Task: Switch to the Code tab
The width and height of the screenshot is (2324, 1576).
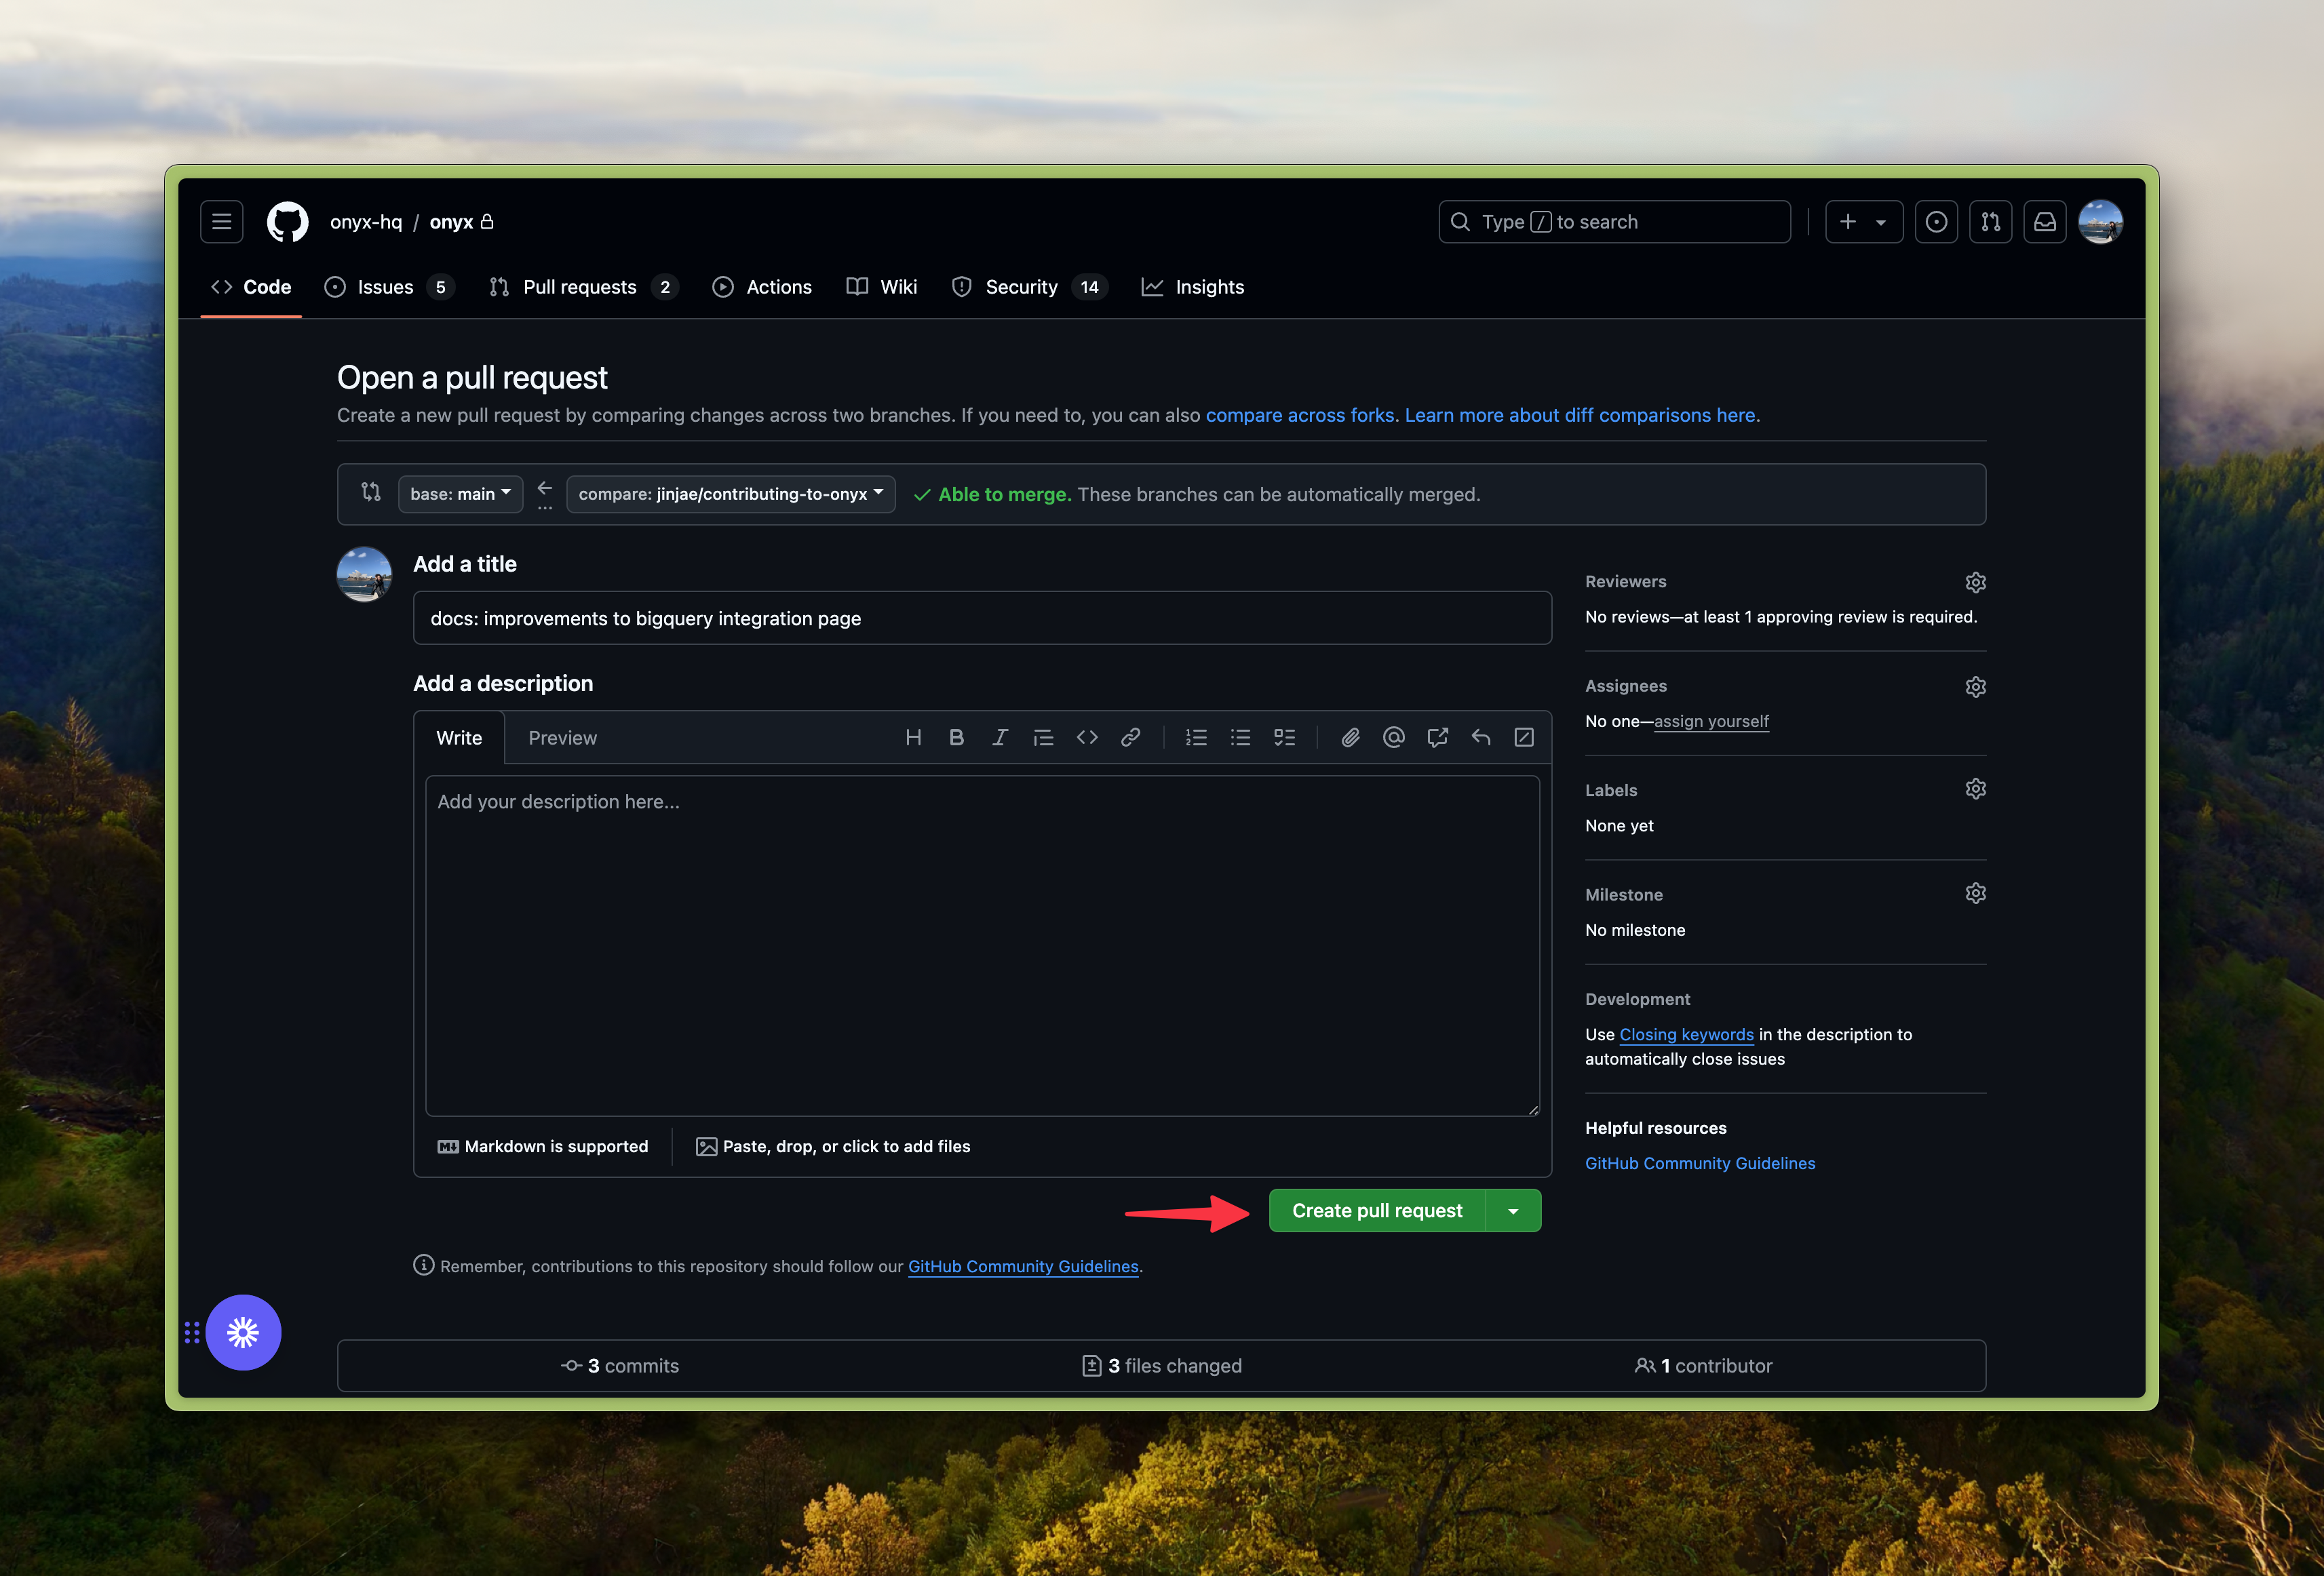Action: (x=251, y=287)
